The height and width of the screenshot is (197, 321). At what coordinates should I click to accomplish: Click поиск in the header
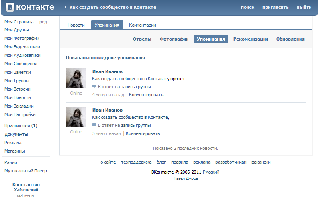click(247, 7)
